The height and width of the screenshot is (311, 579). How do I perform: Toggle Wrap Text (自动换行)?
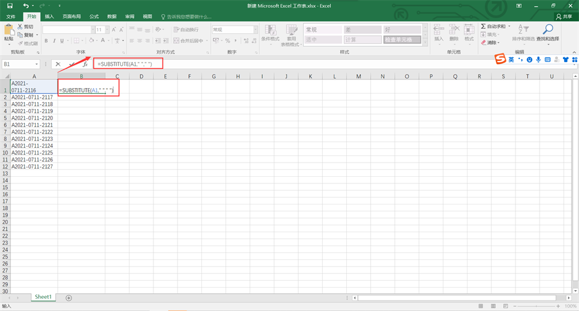[185, 30]
